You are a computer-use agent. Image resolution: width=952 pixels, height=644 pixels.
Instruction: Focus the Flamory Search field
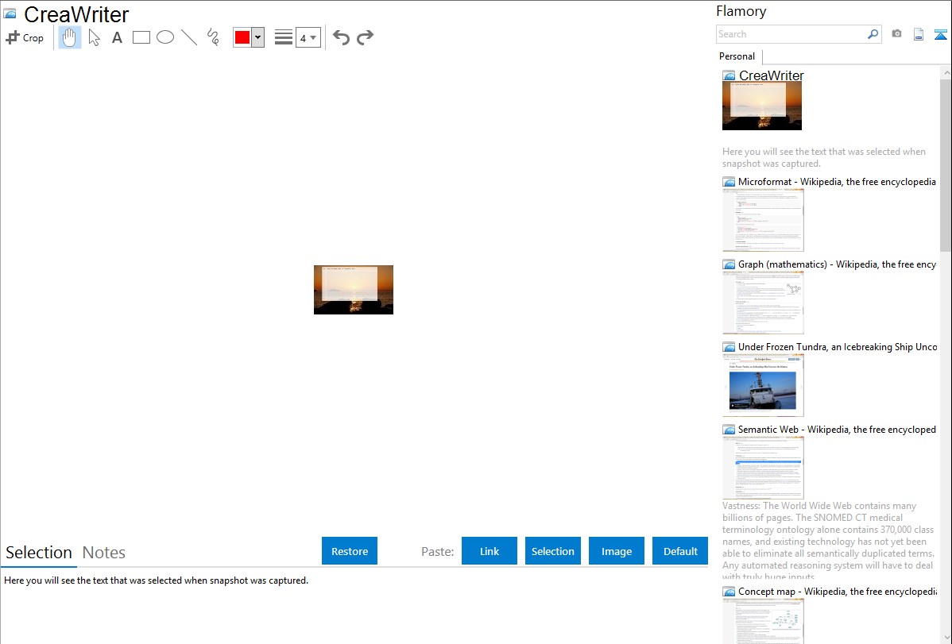pos(791,34)
